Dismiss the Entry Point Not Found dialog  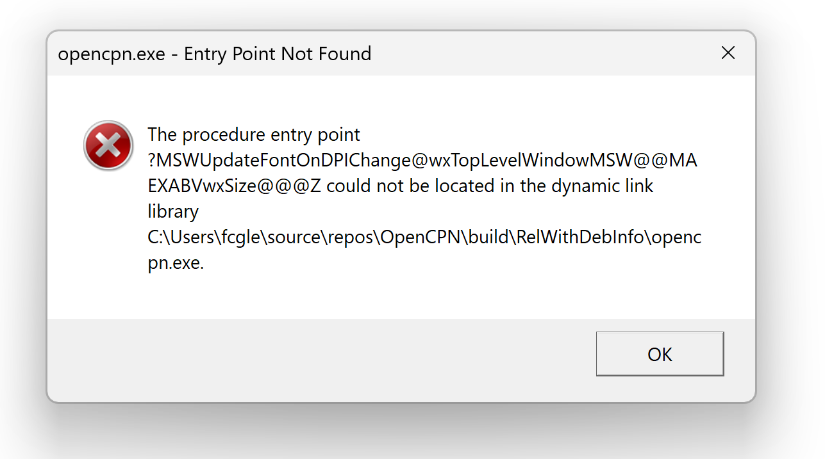660,353
